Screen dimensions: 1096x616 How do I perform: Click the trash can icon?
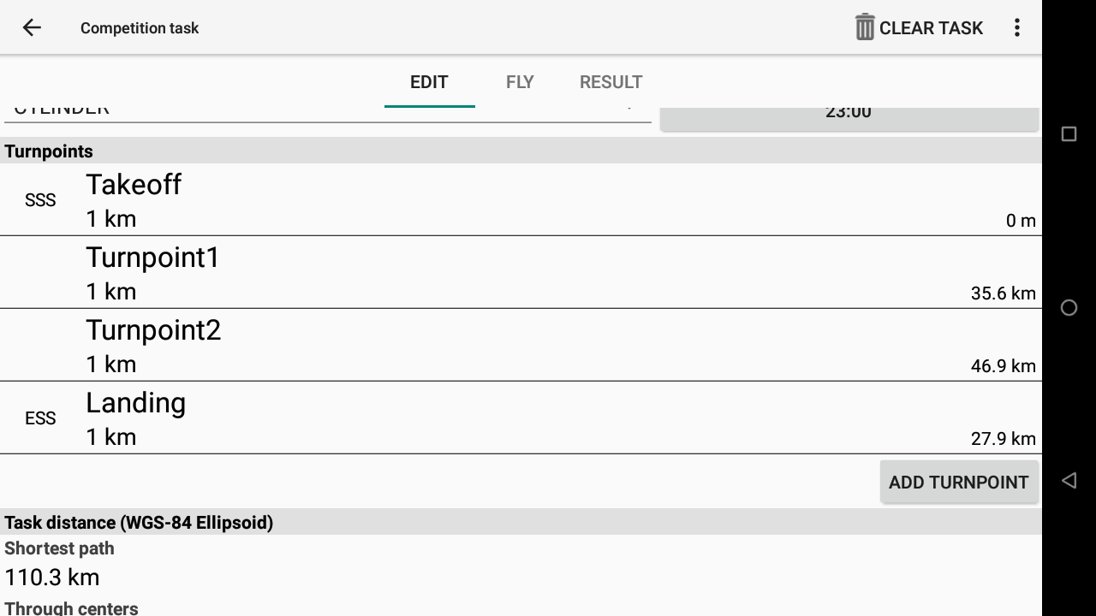tap(865, 27)
